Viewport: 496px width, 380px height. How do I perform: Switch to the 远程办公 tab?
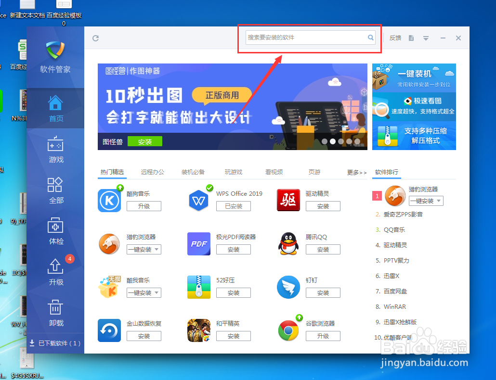pos(153,172)
